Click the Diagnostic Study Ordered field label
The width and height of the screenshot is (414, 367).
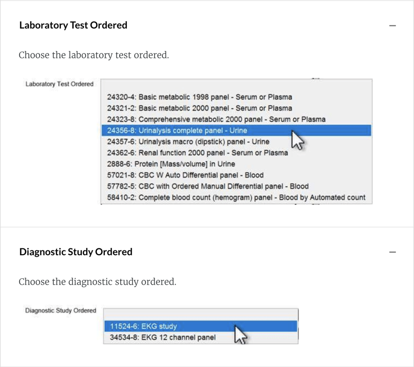tap(61, 311)
